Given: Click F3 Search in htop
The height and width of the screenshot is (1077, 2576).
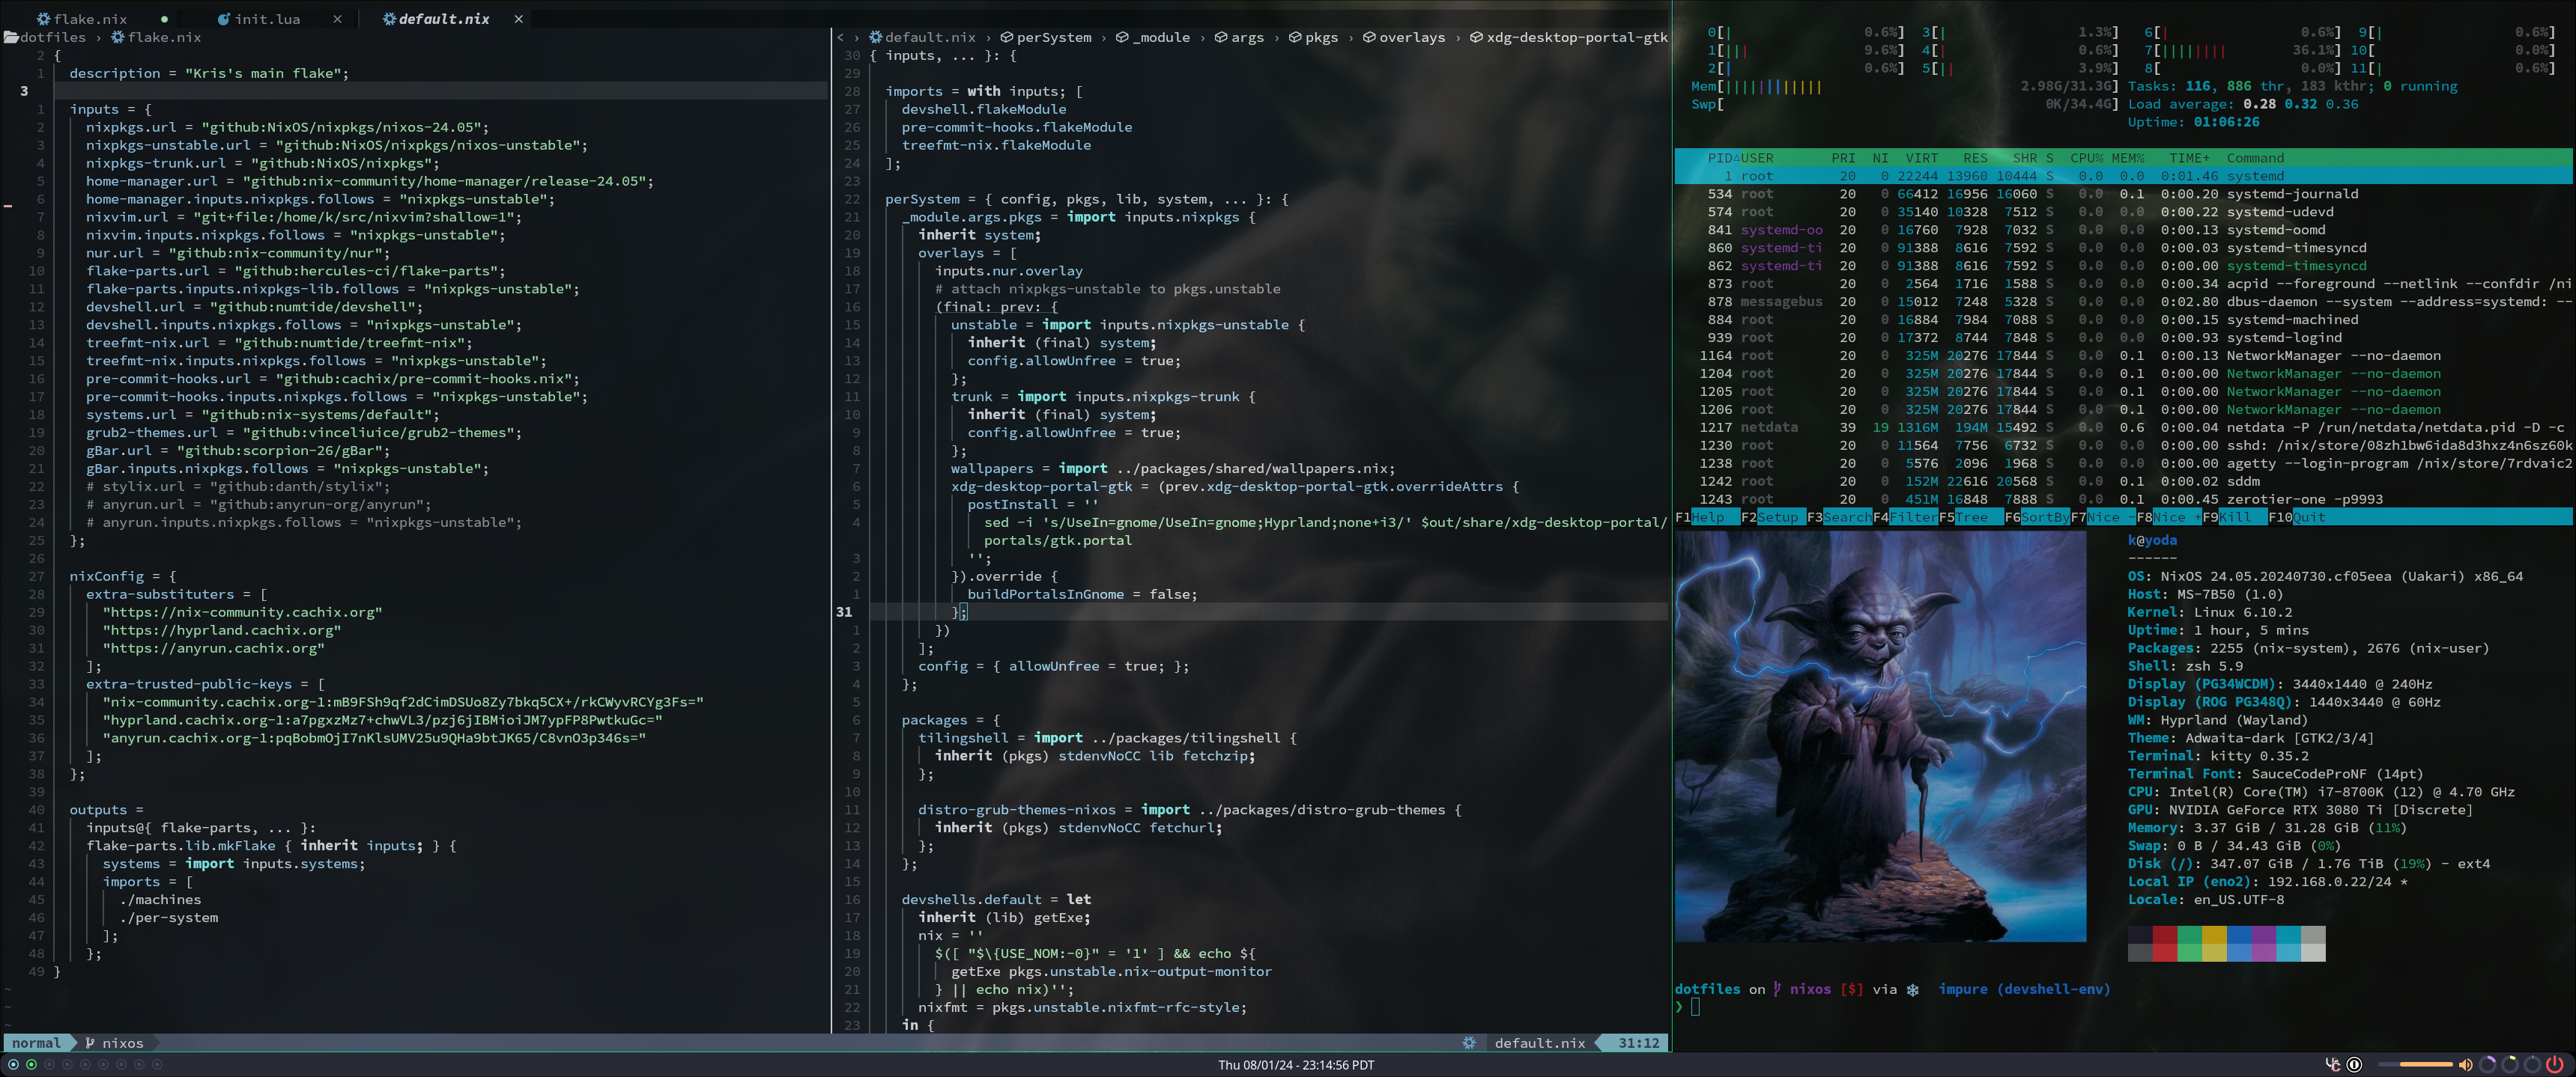Looking at the screenshot, I should 1839,517.
